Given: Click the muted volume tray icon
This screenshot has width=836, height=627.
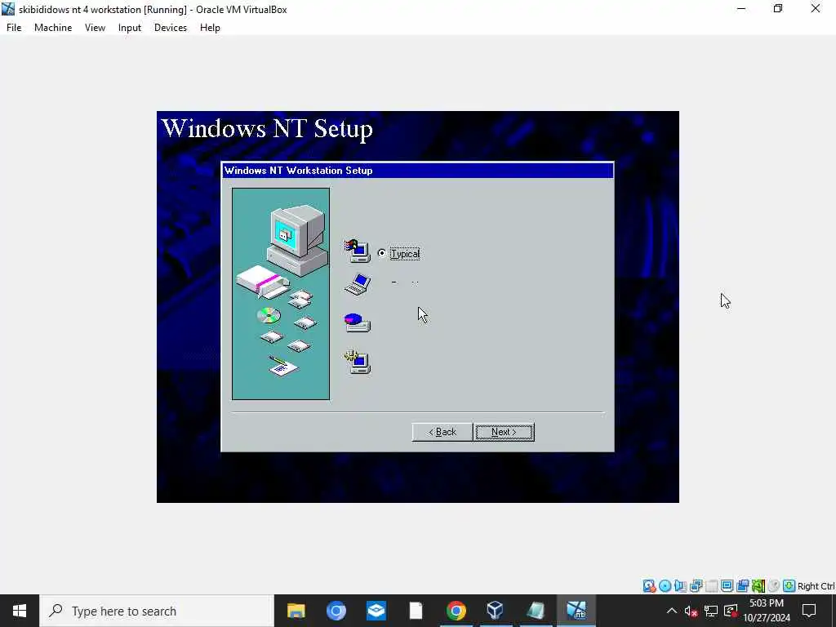Looking at the screenshot, I should [x=691, y=611].
